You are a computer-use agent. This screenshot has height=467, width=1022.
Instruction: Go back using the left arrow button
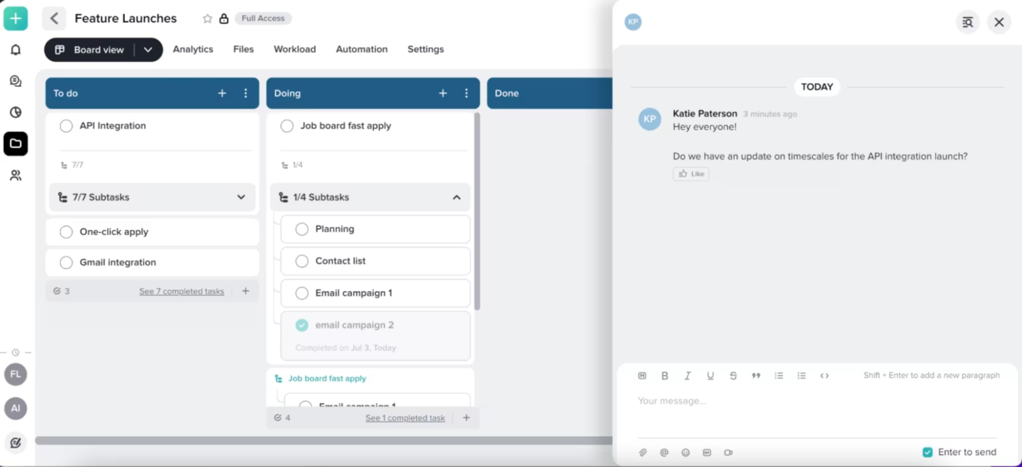(x=54, y=19)
